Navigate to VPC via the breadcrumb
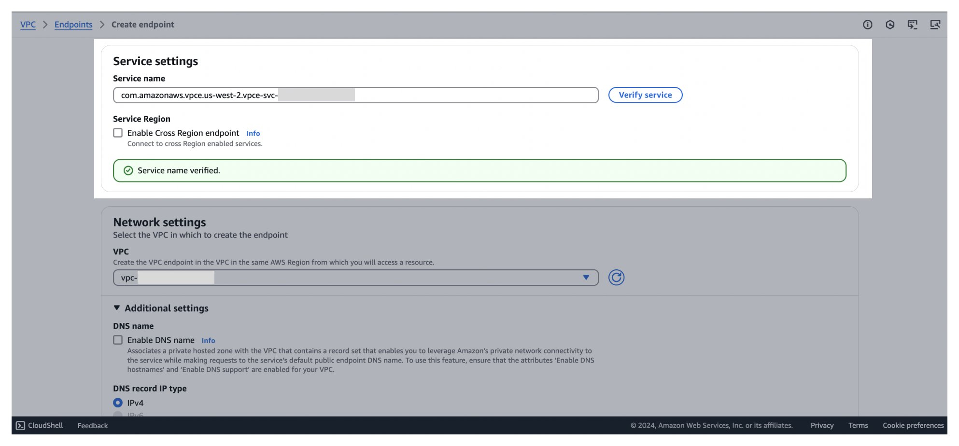Screen dimensions: 959x446 (x=28, y=25)
